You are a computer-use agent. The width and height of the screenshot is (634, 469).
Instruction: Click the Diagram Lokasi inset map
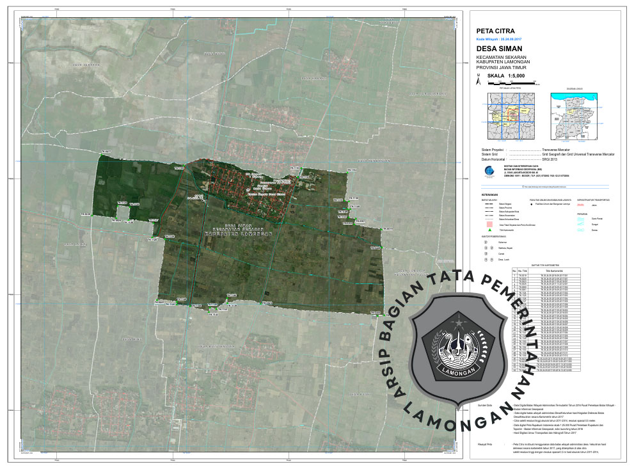[x=575, y=116]
